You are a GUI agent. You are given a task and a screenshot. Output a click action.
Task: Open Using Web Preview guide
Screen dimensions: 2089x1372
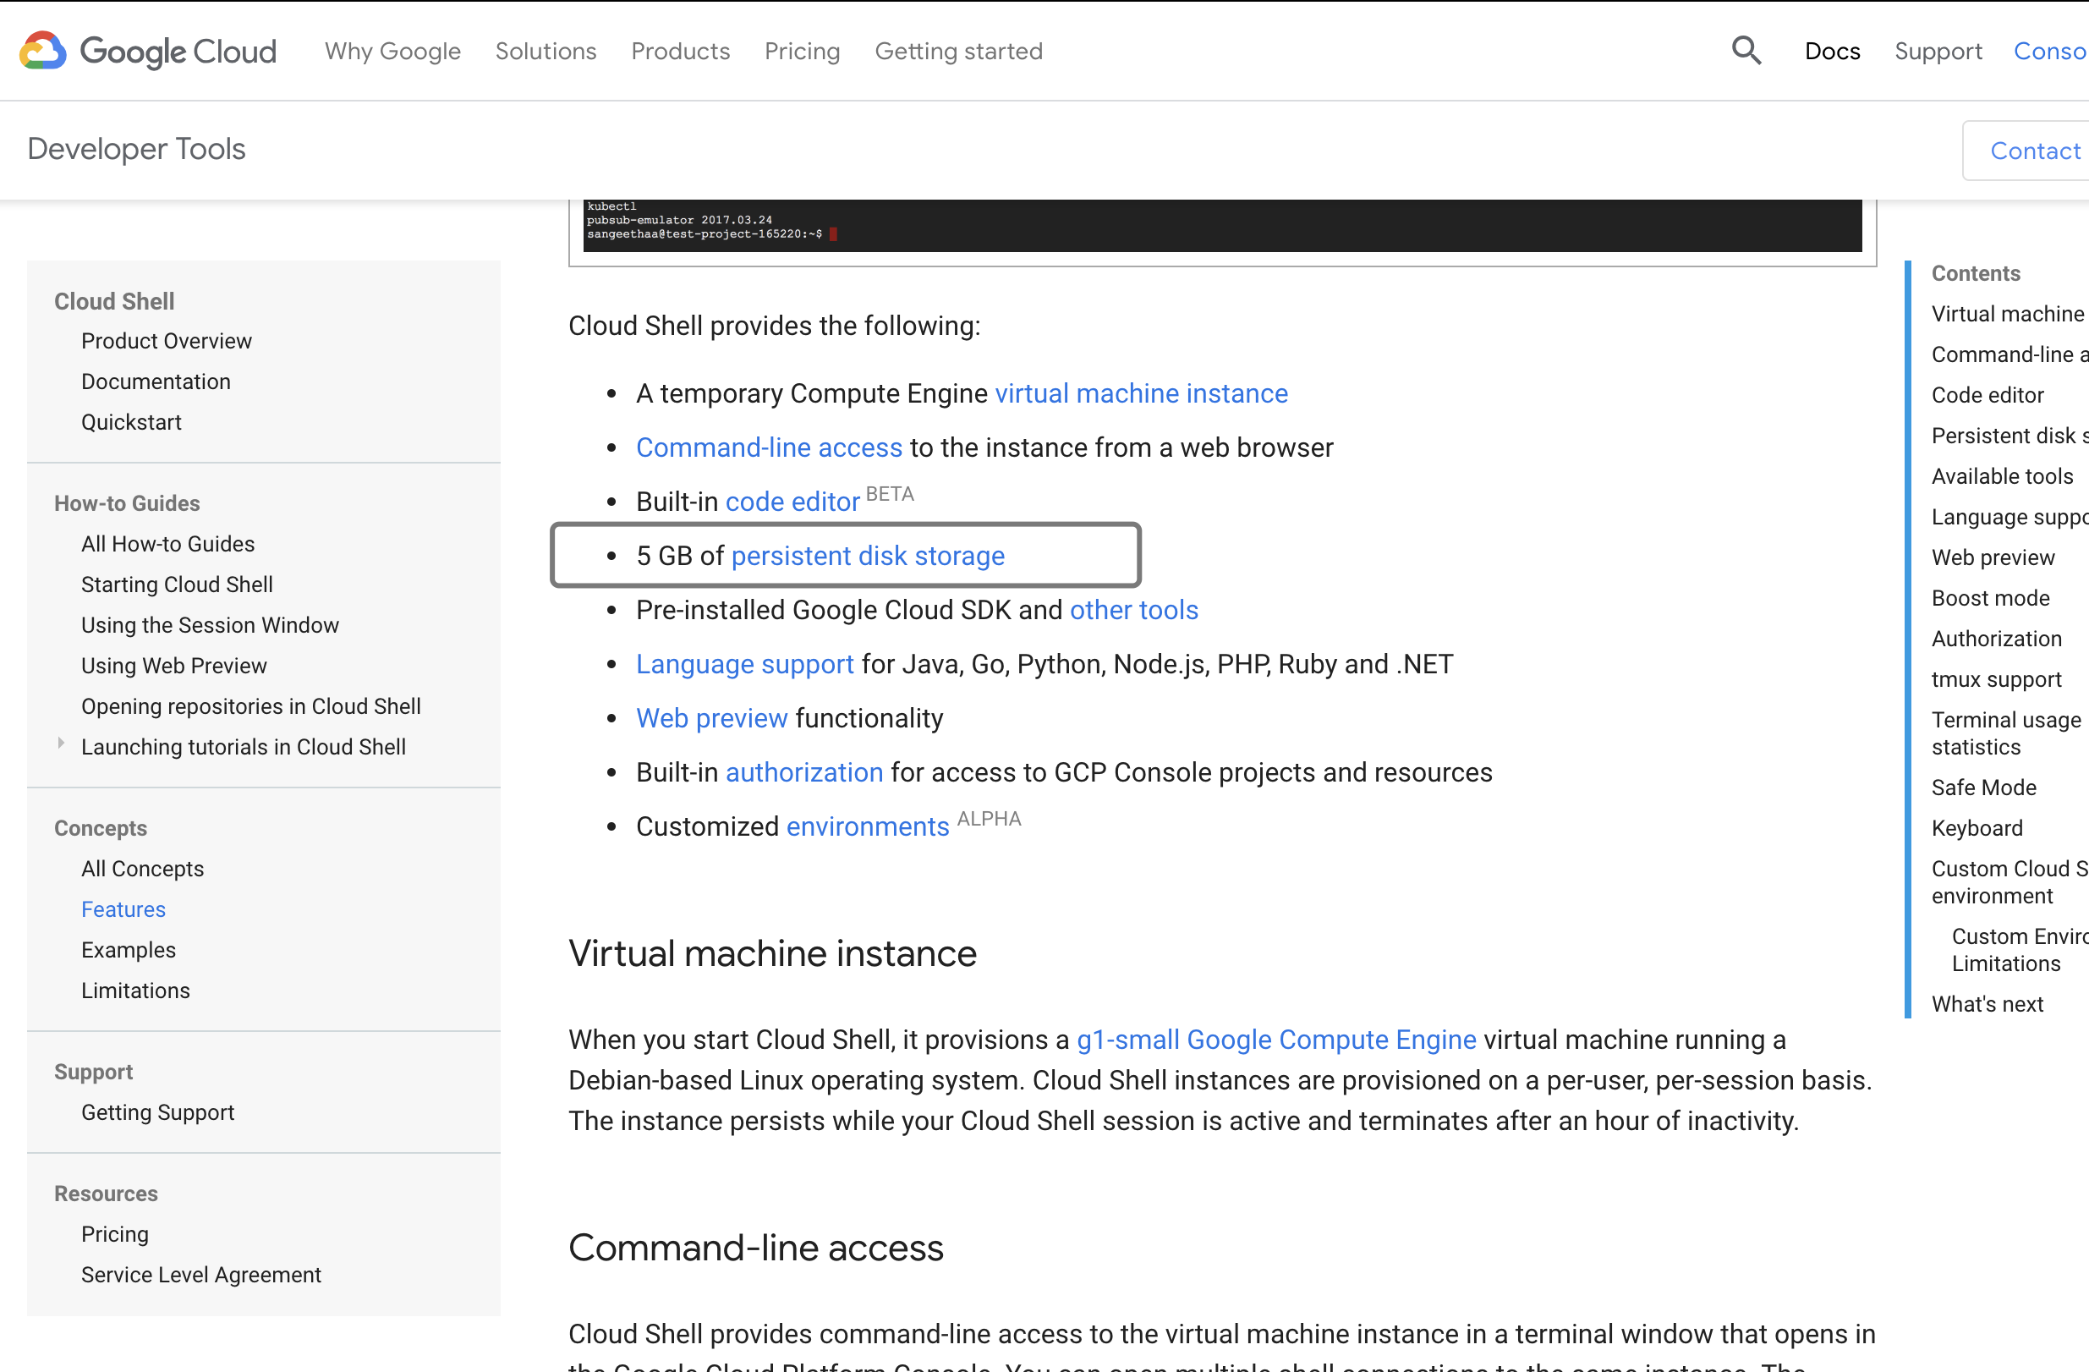[173, 666]
